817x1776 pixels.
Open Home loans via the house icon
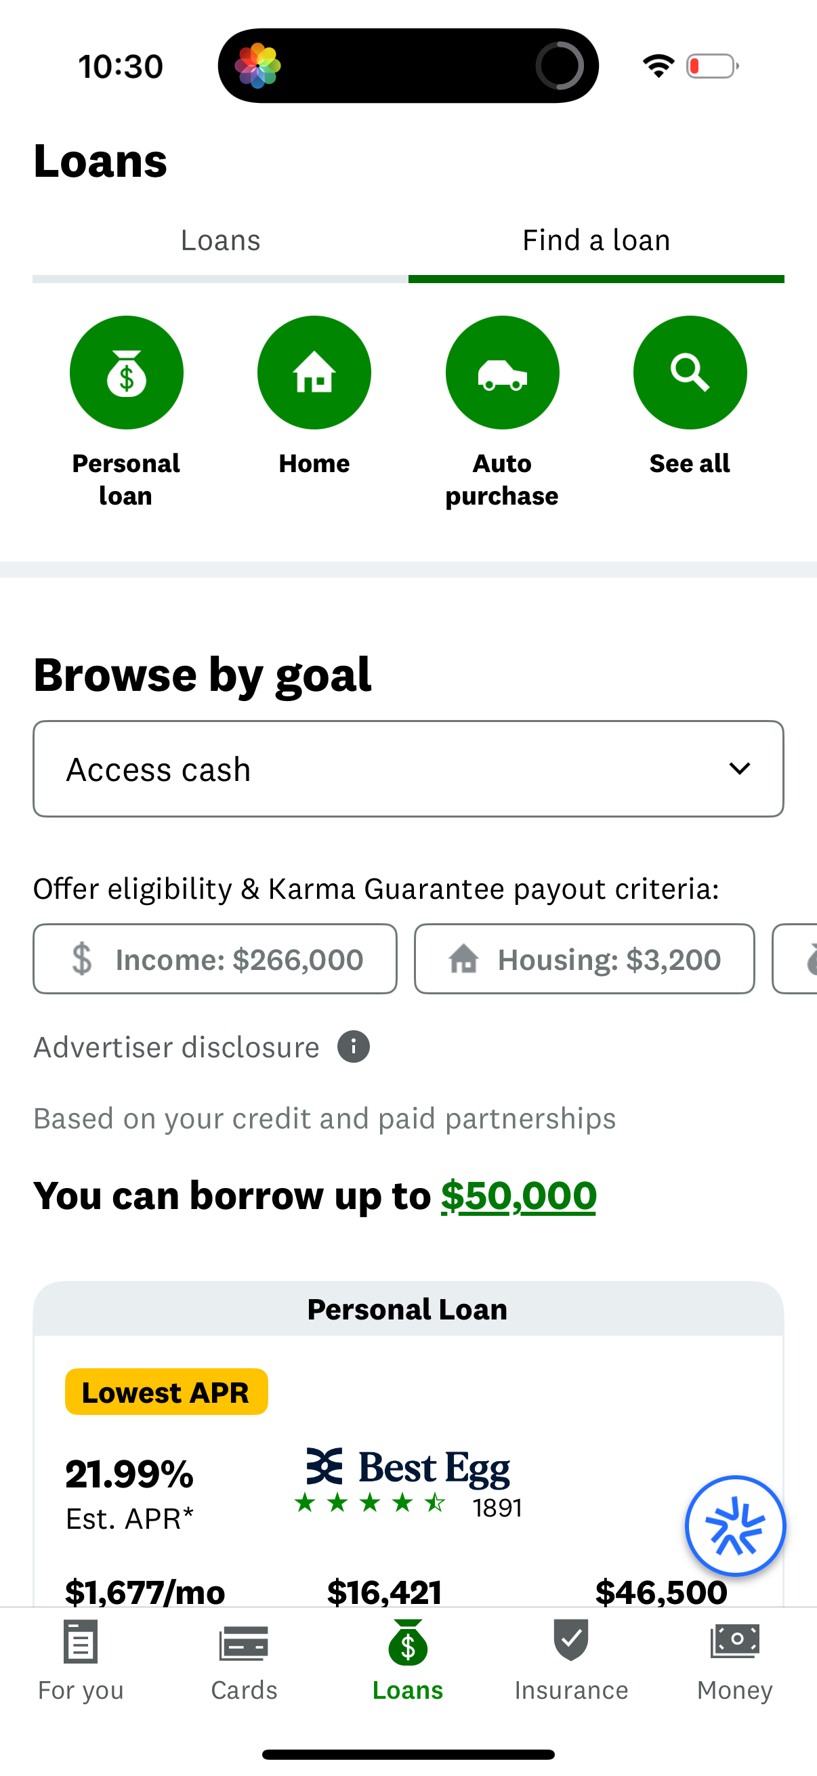[314, 373]
